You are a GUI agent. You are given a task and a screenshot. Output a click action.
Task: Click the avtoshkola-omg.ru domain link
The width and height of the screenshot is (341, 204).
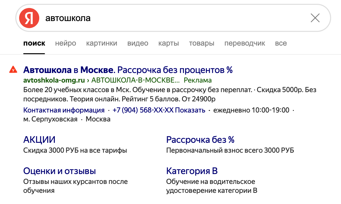(54, 80)
